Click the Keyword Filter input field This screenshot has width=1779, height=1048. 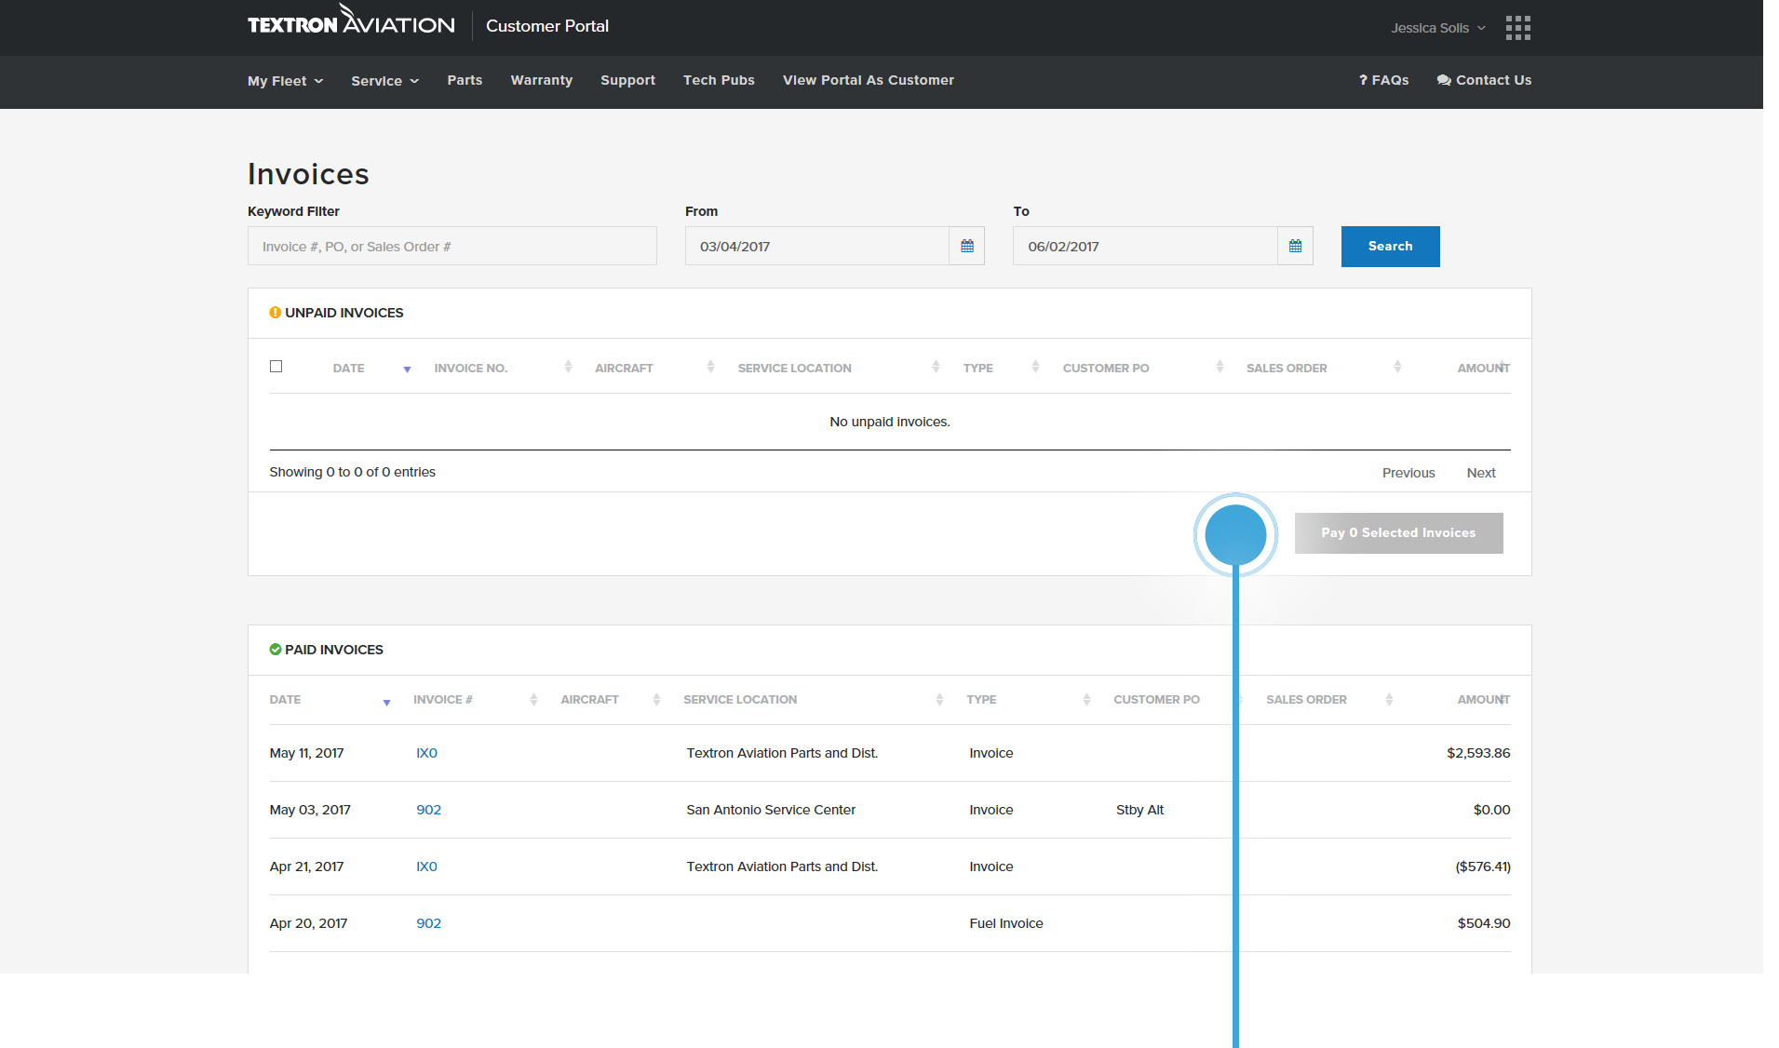451,247
